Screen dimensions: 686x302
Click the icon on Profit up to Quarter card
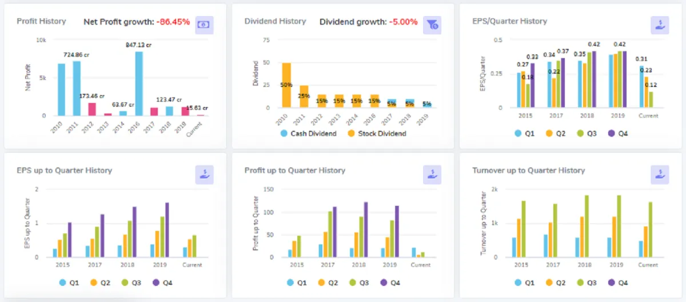[x=432, y=174]
